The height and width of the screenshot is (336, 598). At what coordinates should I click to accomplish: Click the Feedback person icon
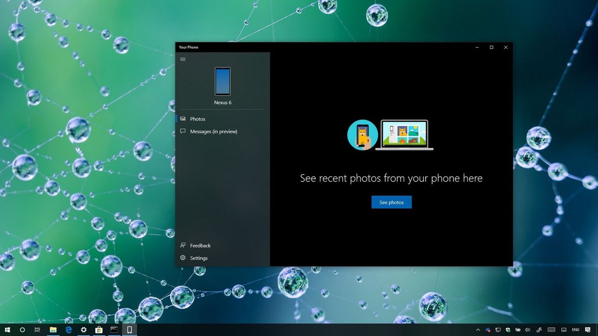click(183, 245)
